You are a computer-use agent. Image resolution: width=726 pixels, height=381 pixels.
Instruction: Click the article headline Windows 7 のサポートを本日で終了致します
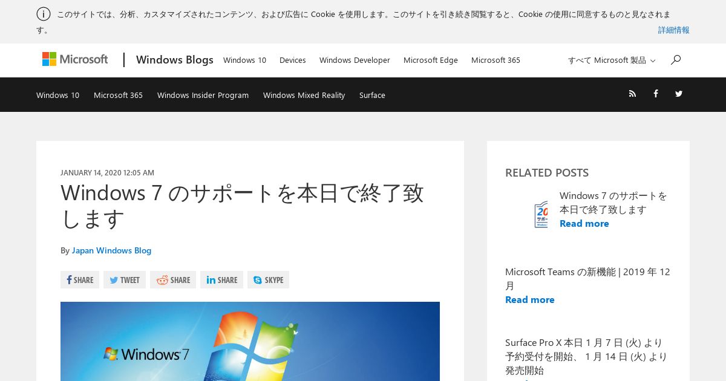[x=242, y=206]
